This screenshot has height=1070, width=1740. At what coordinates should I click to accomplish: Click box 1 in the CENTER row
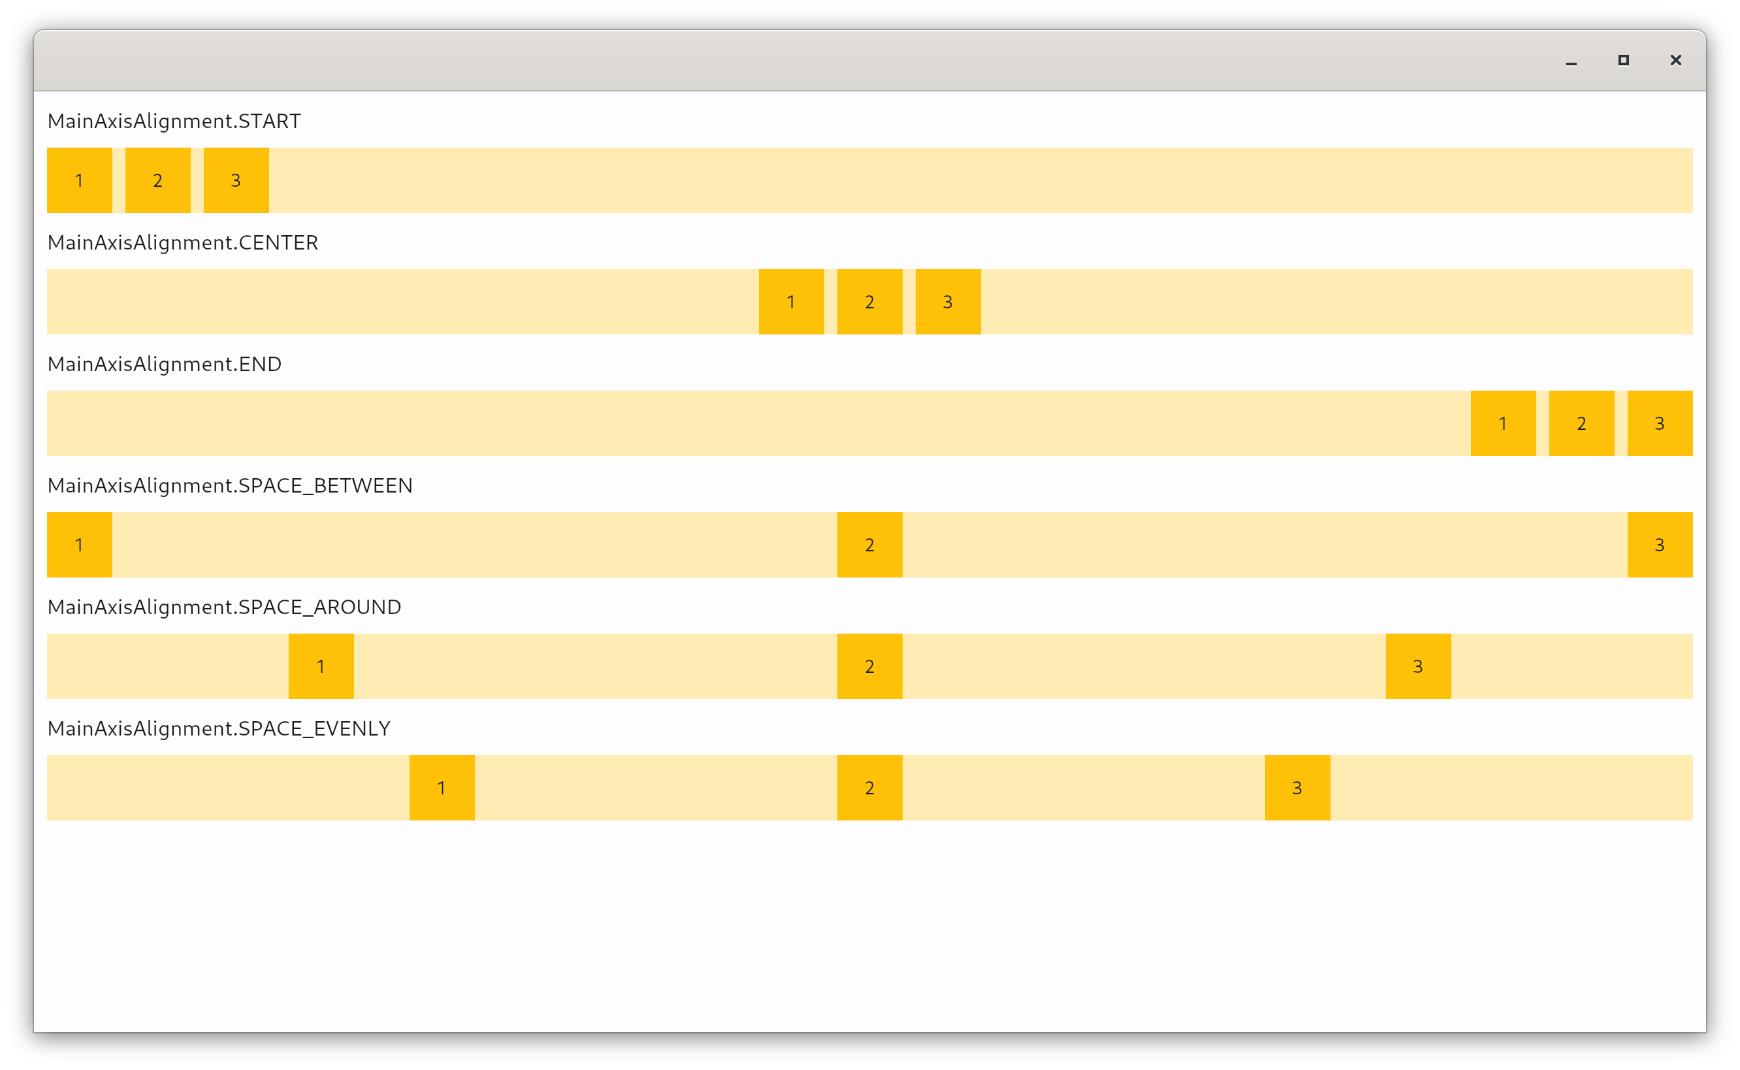click(791, 302)
